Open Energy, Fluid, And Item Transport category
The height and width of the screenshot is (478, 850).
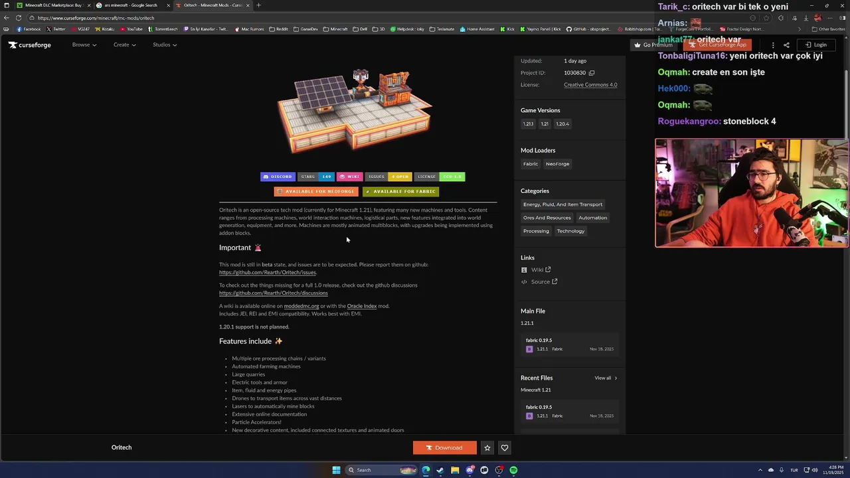pos(562,204)
